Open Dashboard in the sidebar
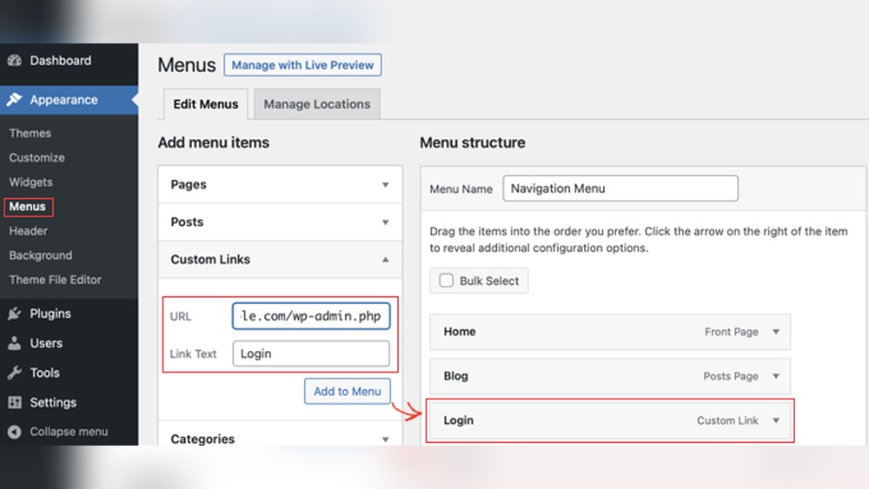This screenshot has width=869, height=489. (61, 60)
